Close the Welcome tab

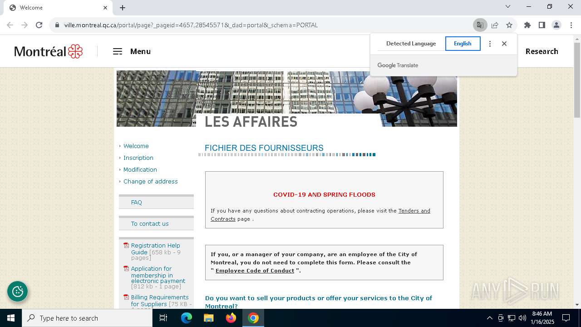click(105, 8)
